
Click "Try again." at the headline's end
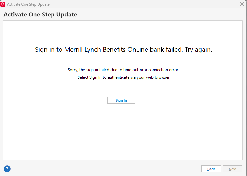tap(199, 50)
